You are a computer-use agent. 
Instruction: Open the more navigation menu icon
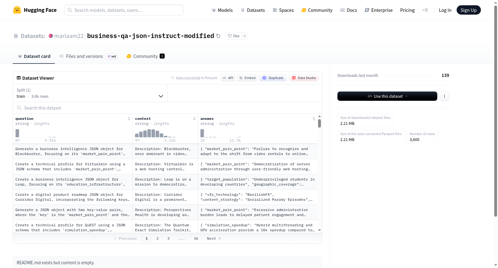coord(425,10)
